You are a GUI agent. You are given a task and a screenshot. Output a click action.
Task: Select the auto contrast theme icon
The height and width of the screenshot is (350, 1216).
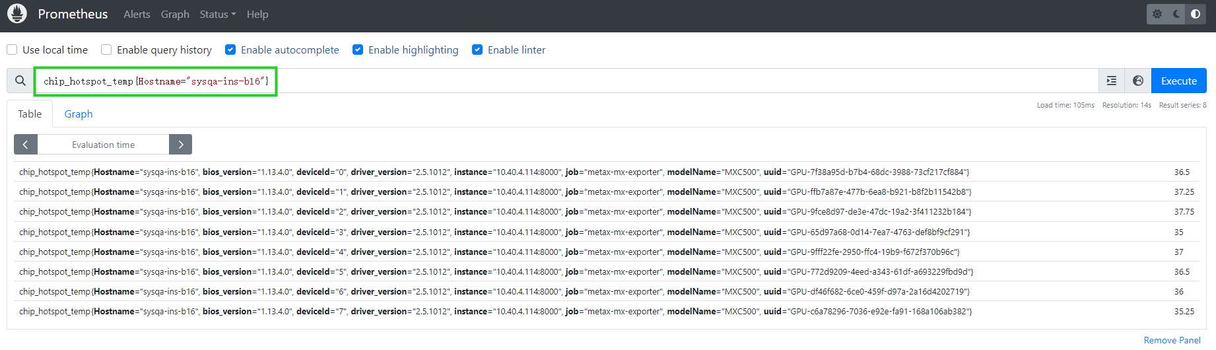point(1196,14)
